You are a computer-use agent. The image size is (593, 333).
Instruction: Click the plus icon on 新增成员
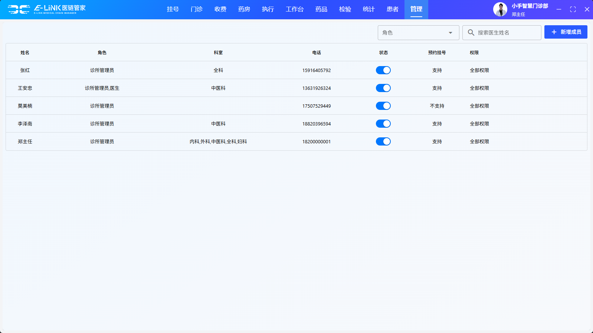(554, 32)
